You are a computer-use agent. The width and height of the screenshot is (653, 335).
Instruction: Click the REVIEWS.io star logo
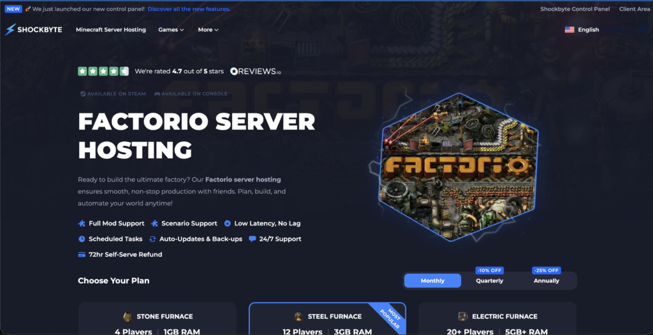(x=234, y=71)
